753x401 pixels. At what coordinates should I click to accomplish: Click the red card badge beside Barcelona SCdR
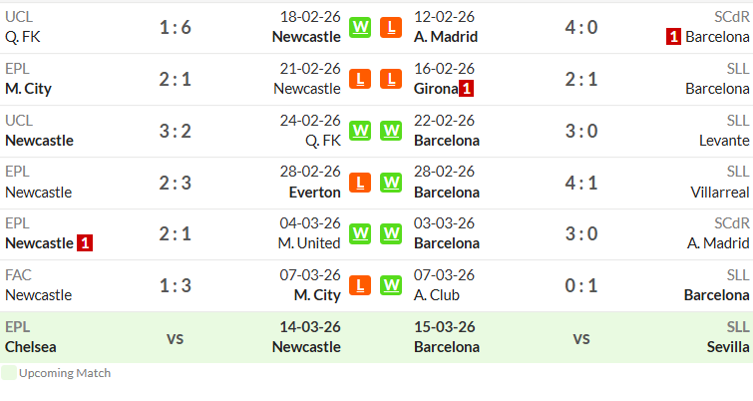click(673, 37)
